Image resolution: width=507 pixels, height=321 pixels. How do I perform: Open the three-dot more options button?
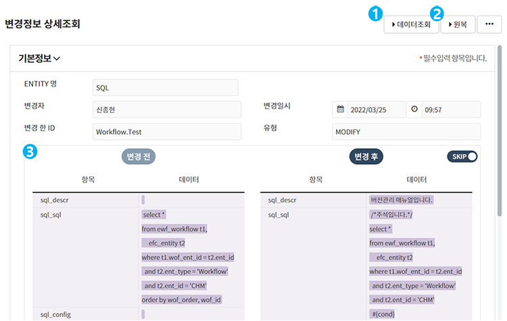point(489,24)
